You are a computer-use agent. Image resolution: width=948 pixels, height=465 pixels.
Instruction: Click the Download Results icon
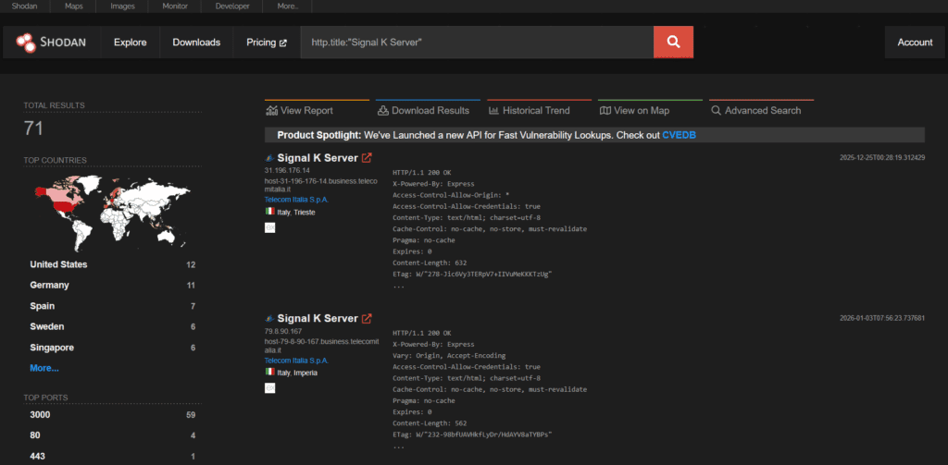tap(382, 111)
